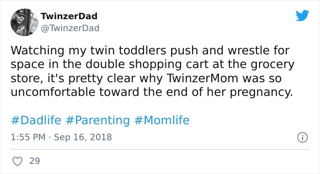Image resolution: width=320 pixels, height=174 pixels.
Task: Open the #Momlife hashtag
Action: [x=162, y=120]
